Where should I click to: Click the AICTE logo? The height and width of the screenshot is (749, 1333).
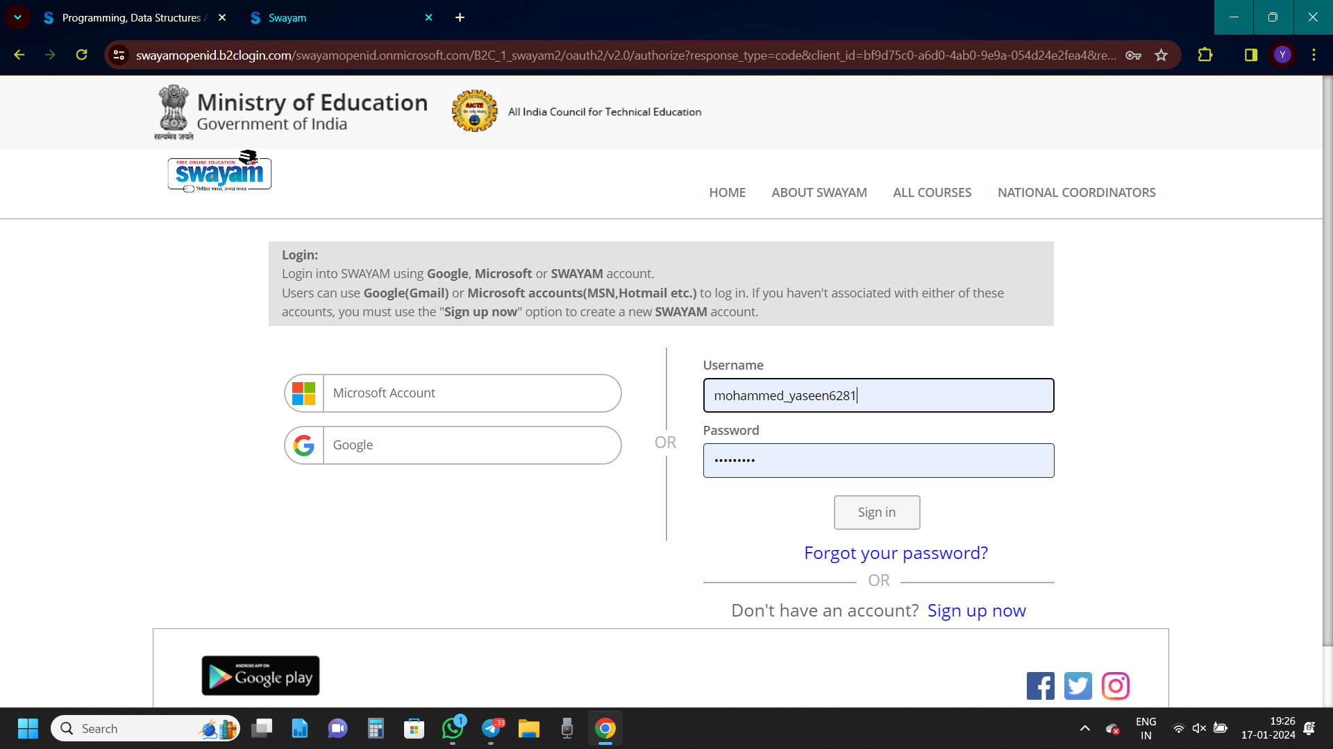pyautogui.click(x=475, y=111)
